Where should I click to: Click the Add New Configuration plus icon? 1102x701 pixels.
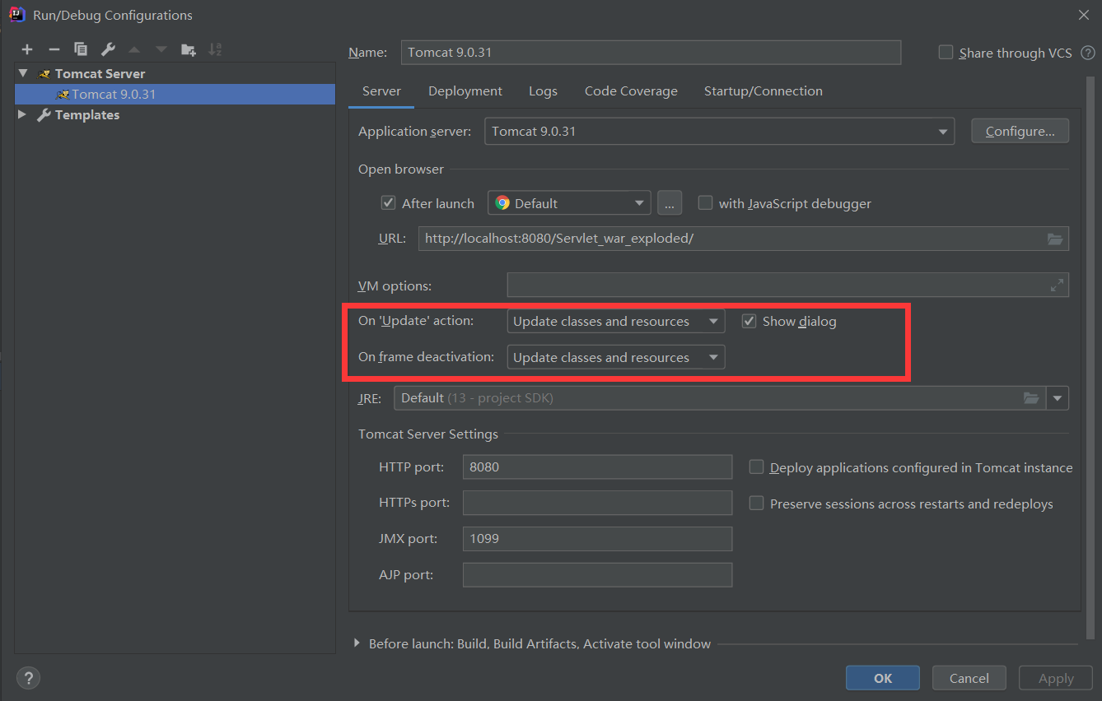coord(27,49)
